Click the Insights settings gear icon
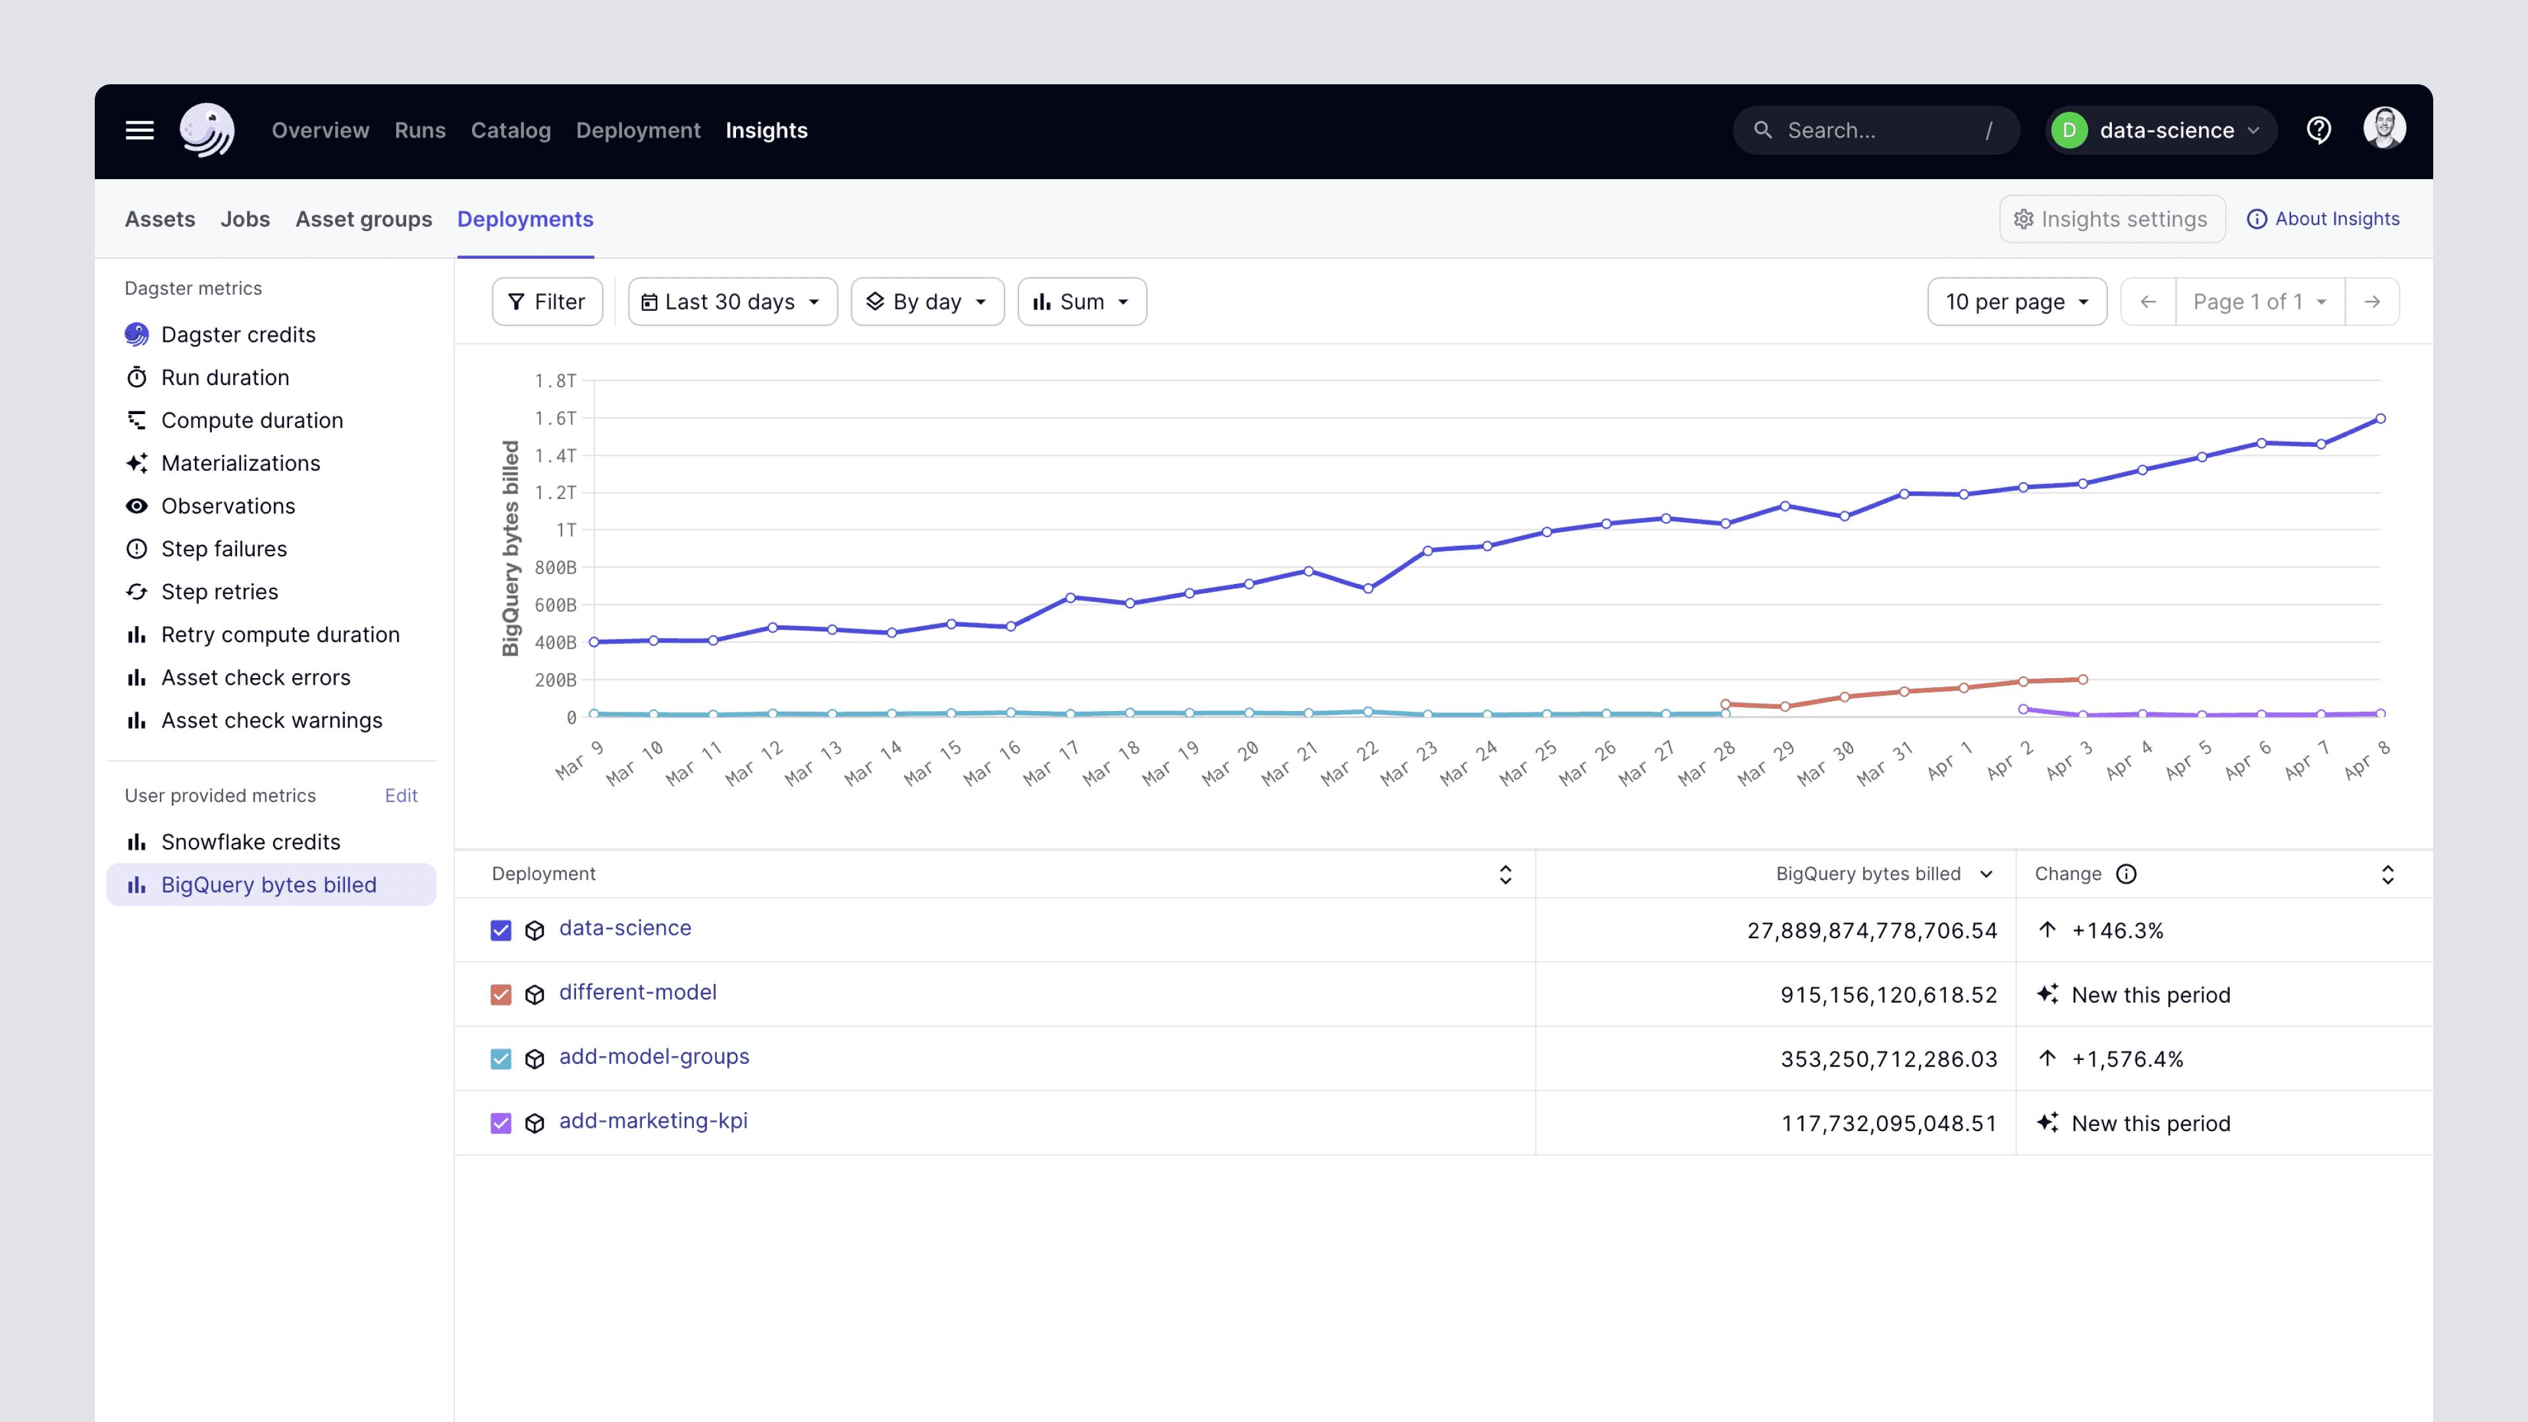The image size is (2528, 1422). 2024,219
